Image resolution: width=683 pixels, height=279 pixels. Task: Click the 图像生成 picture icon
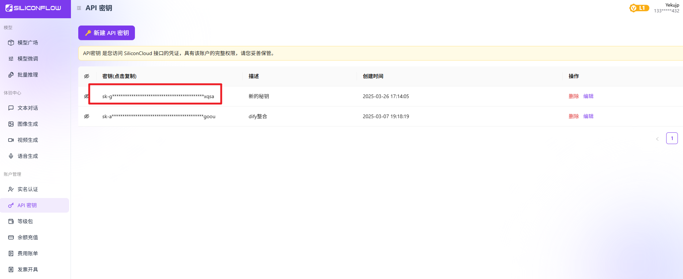11,124
